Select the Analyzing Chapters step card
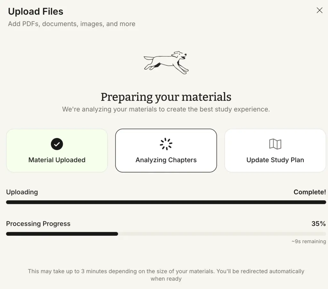The width and height of the screenshot is (328, 289). [x=166, y=150]
